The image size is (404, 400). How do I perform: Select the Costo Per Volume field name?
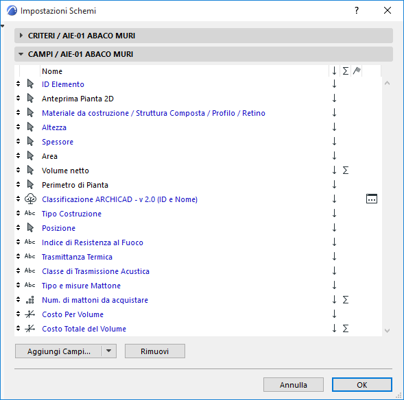pos(73,314)
